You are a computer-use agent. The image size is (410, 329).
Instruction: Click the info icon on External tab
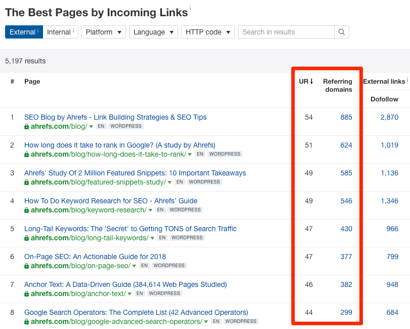point(38,30)
